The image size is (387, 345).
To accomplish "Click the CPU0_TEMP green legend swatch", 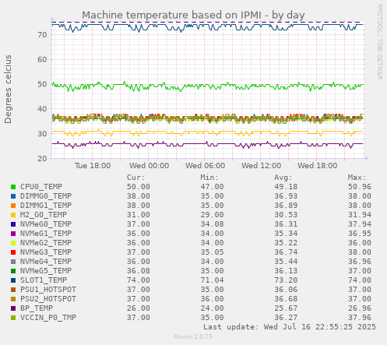I will [13, 187].
